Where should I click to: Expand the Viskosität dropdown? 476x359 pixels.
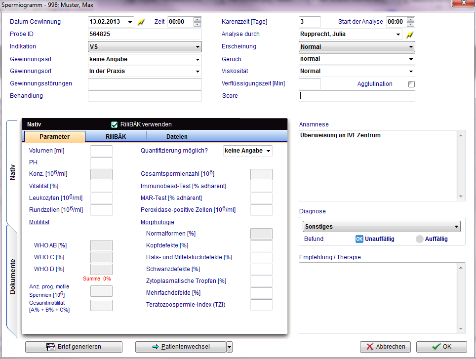(411, 71)
